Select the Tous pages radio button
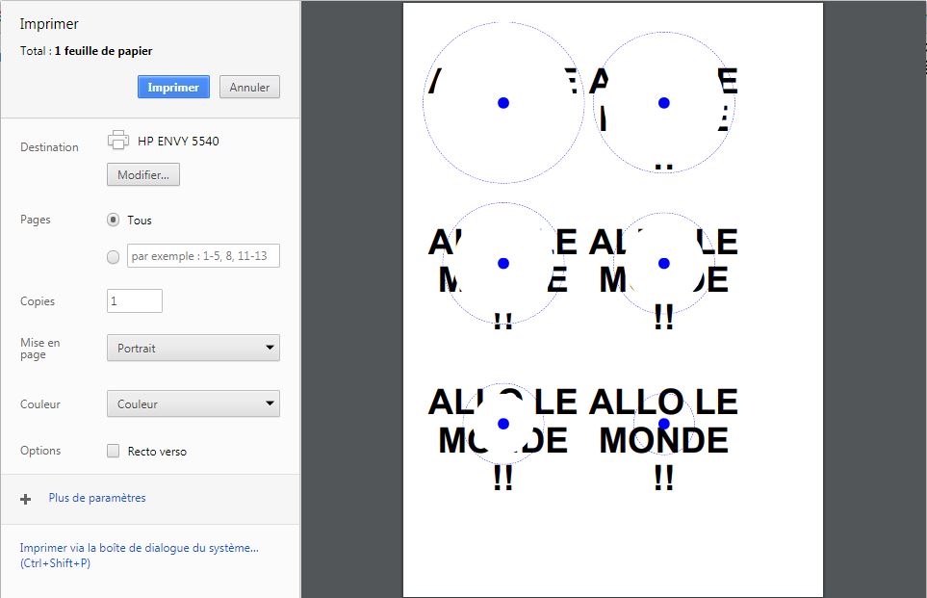The image size is (927, 598). pos(113,220)
